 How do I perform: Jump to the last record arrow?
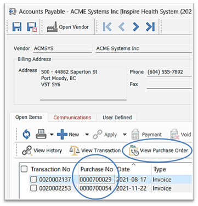click(x=150, y=27)
